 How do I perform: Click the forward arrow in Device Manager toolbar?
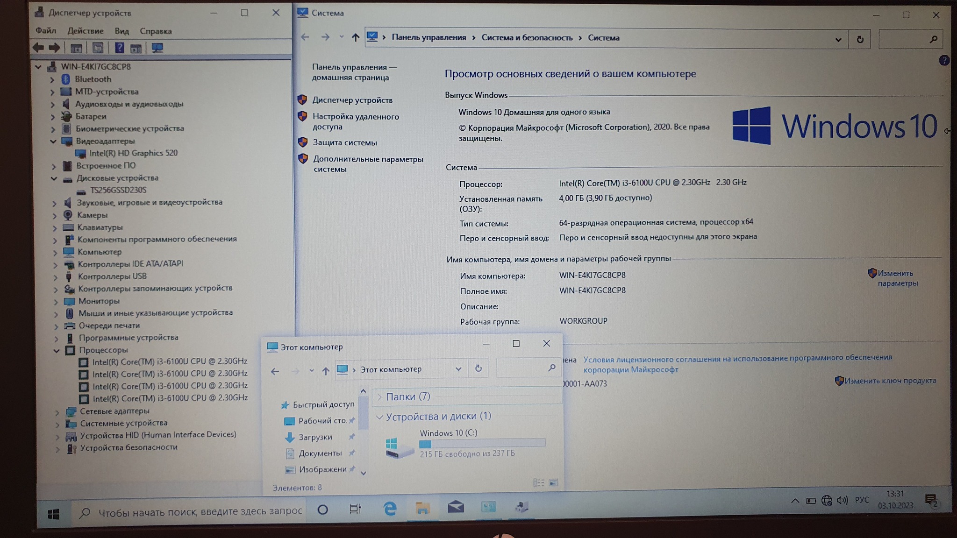[55, 48]
